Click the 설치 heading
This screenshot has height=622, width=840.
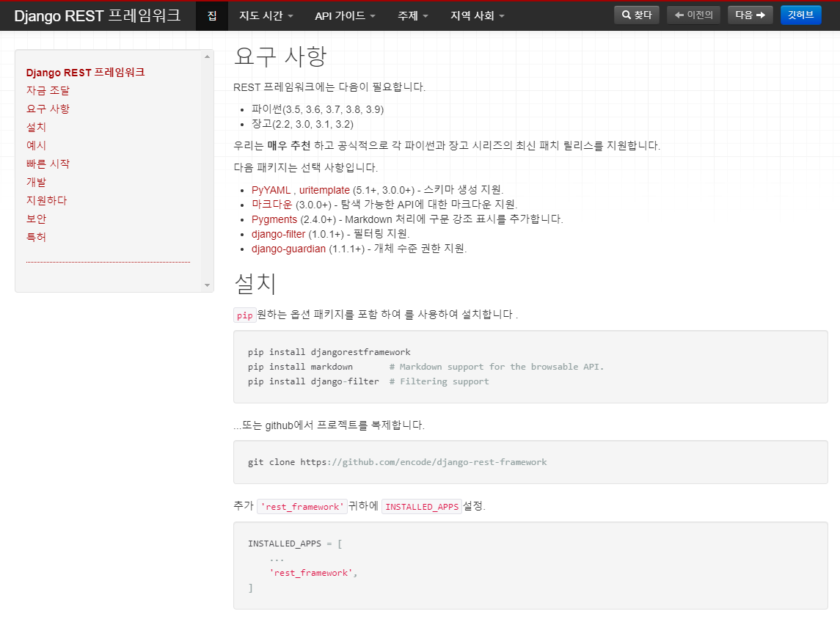255,284
